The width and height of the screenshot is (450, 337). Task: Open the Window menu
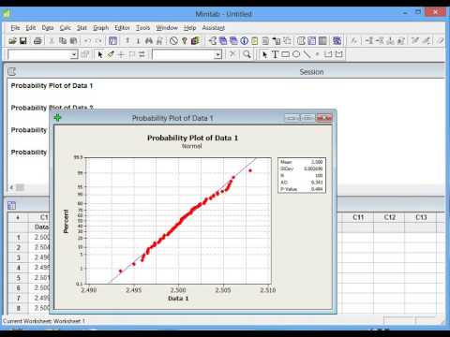[x=167, y=28]
